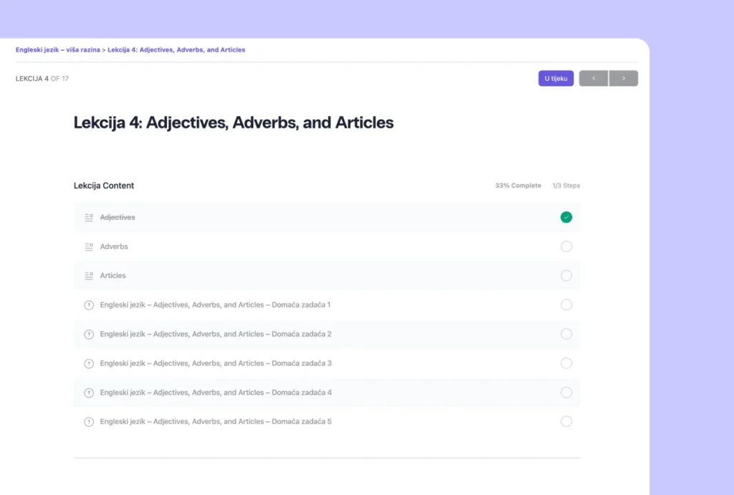Click the '33% Complete' progress indicator
The height and width of the screenshot is (495, 734).
point(518,186)
